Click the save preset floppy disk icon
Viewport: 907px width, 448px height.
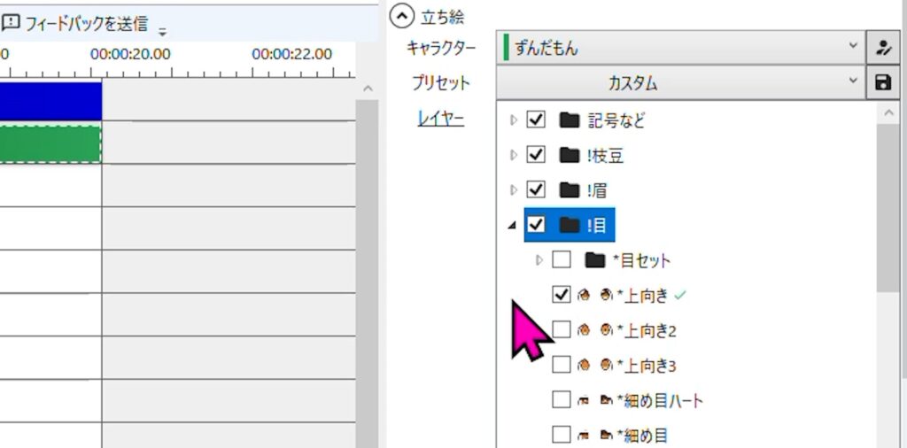click(882, 83)
